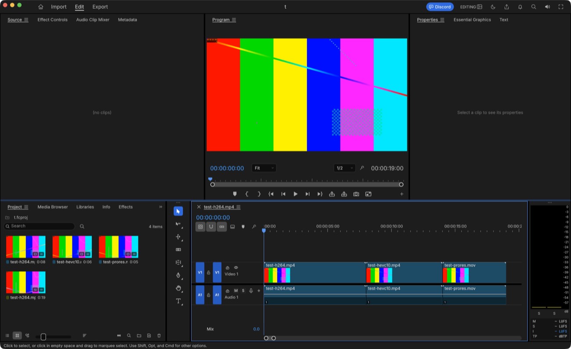The image size is (571, 349).
Task: Mute the Audio 1 track
Action: pos(236,291)
